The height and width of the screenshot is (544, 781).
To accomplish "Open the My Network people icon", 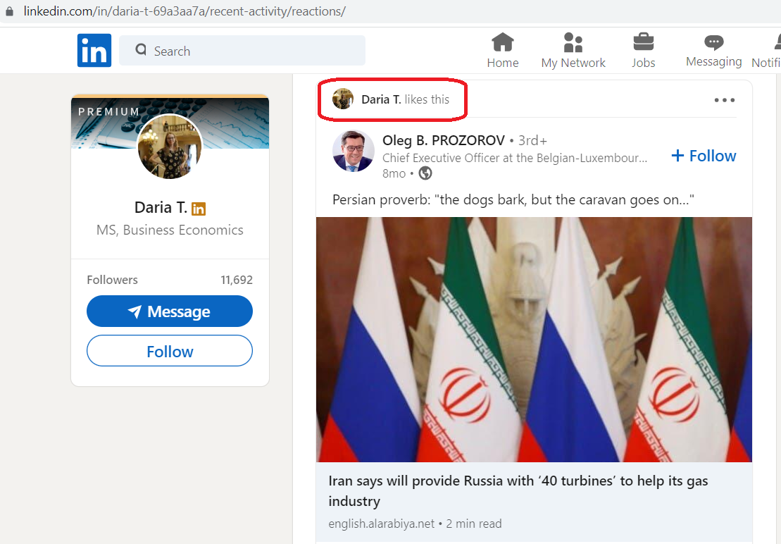I will 573,42.
